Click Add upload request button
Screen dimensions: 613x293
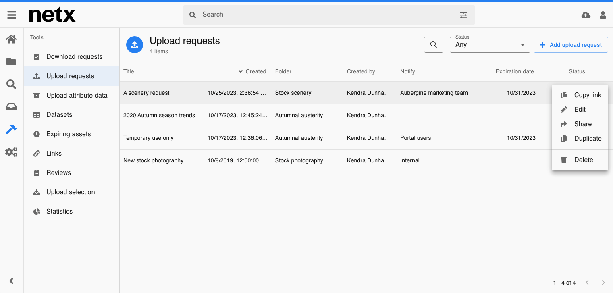[x=571, y=45]
